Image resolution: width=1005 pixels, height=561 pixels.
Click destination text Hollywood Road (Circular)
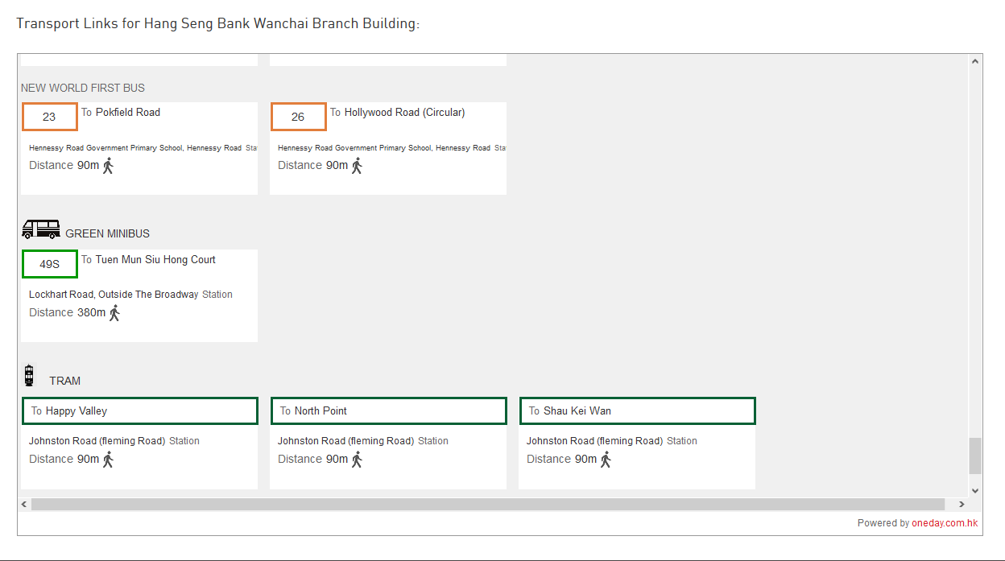[x=405, y=113]
